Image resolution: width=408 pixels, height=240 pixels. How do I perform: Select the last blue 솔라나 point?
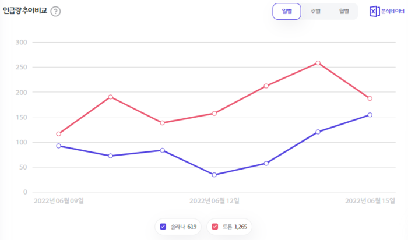tap(370, 115)
